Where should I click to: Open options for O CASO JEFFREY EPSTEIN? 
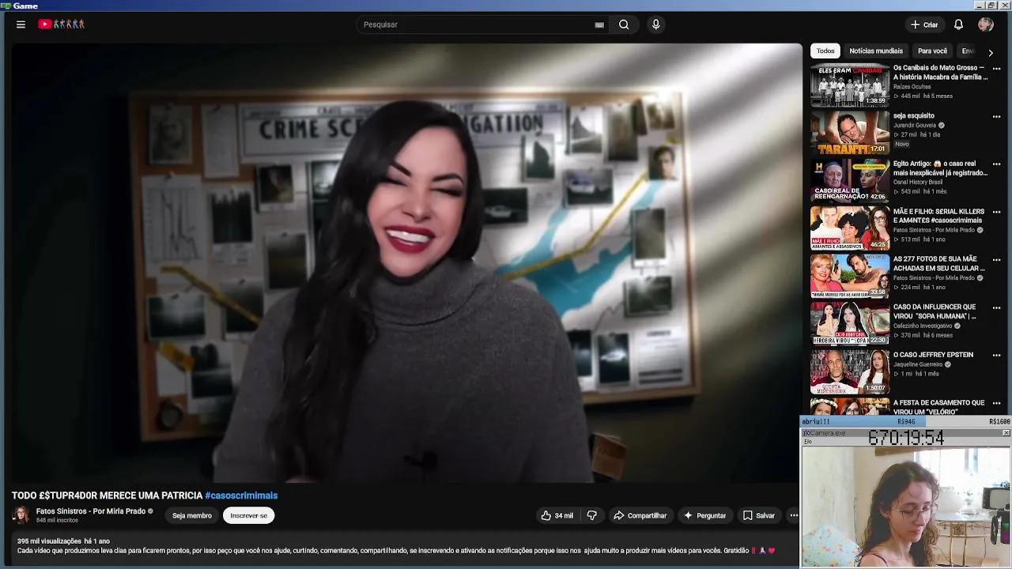pyautogui.click(x=996, y=355)
